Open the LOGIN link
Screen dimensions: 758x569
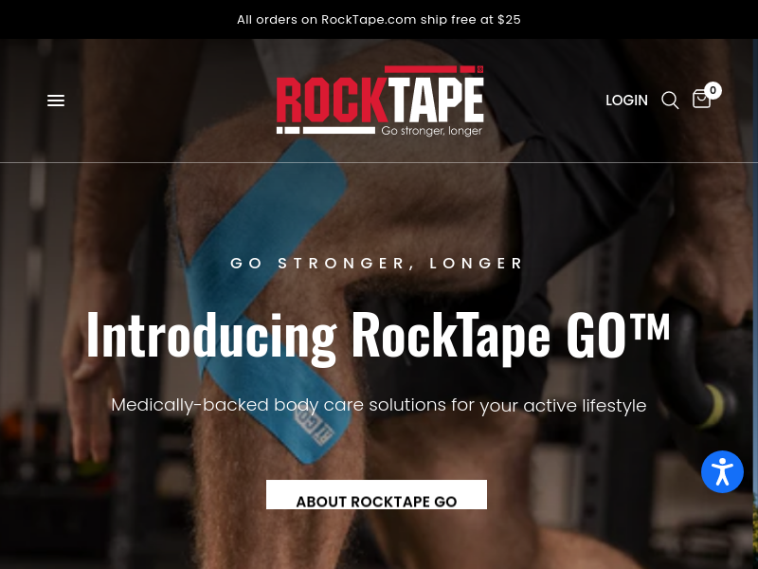tap(626, 101)
